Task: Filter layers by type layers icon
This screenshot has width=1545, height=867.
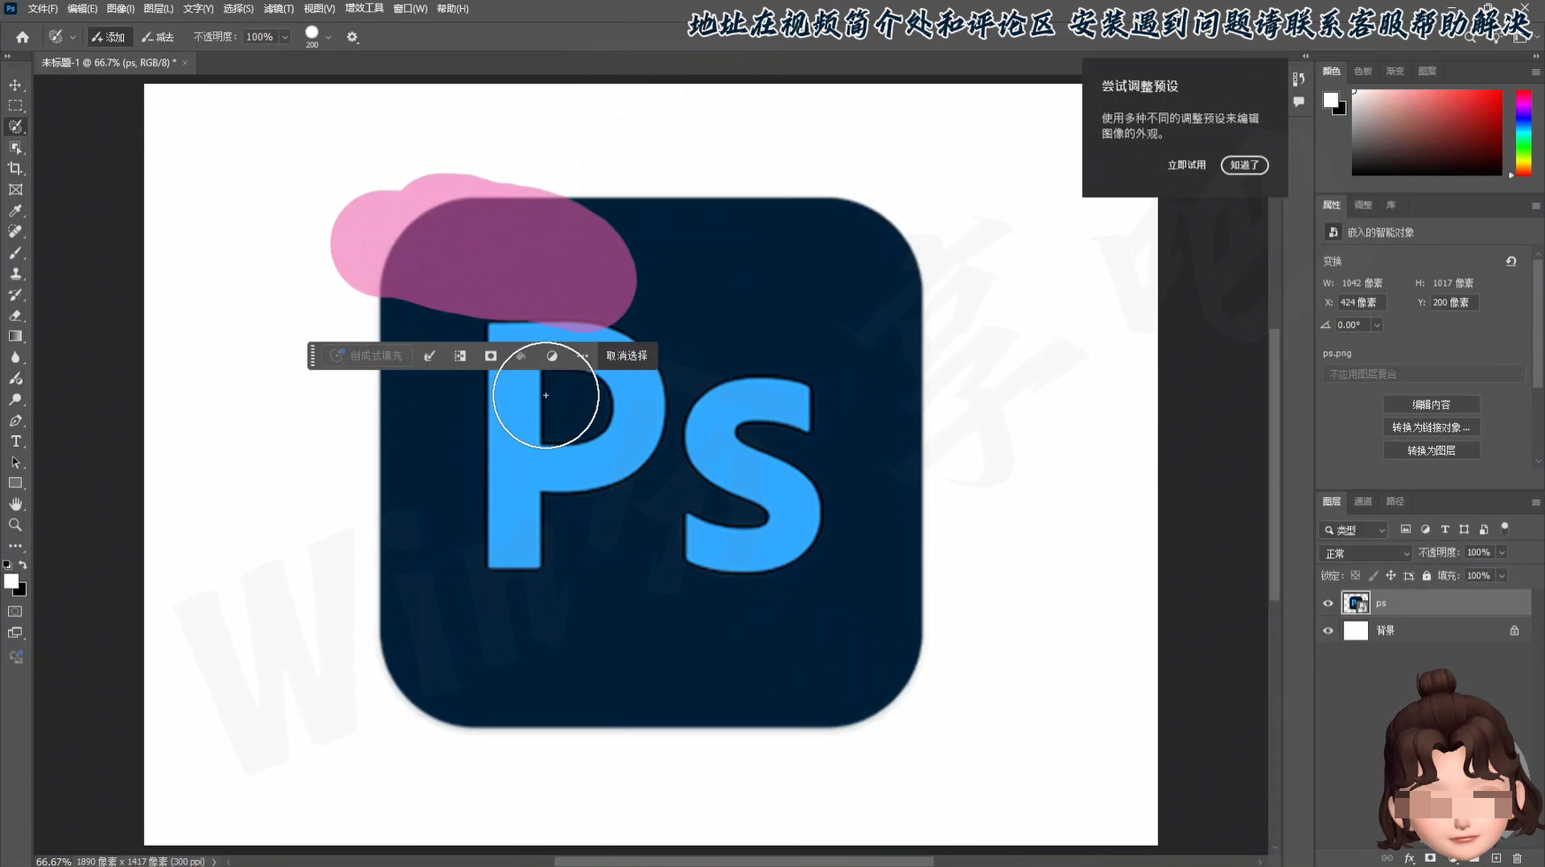Action: [1445, 529]
